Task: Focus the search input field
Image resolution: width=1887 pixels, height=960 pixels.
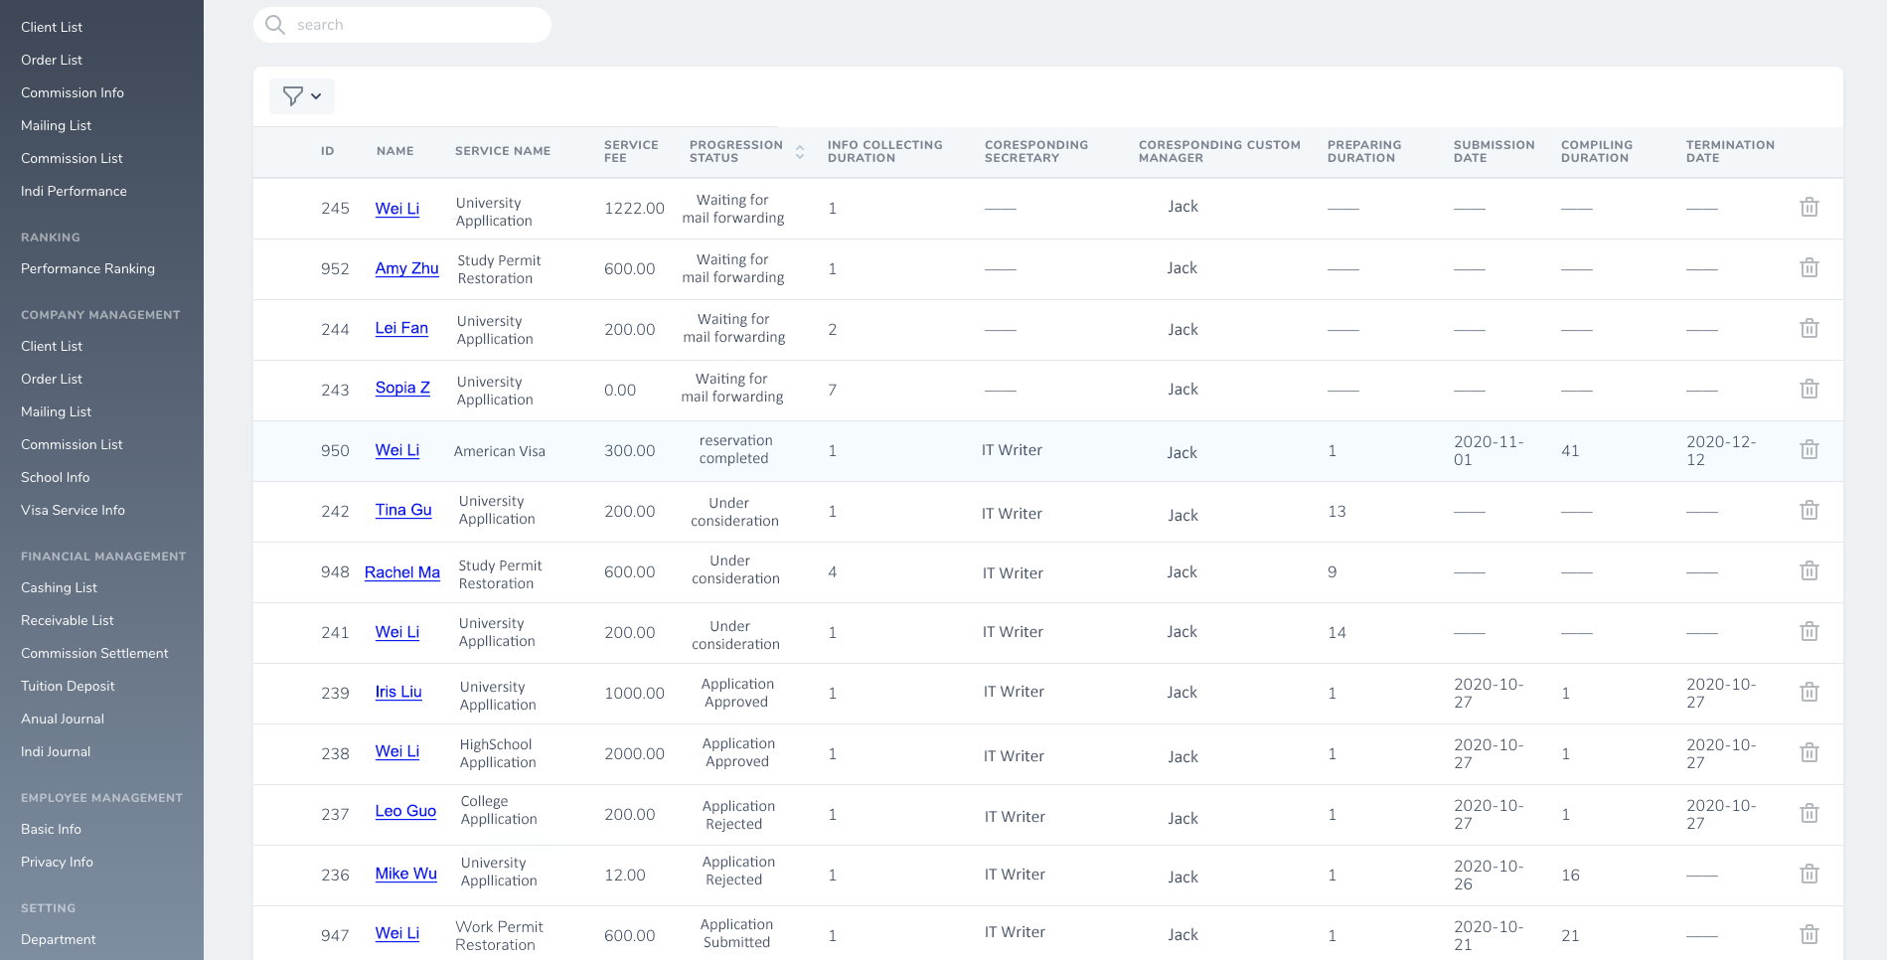Action: 402,25
